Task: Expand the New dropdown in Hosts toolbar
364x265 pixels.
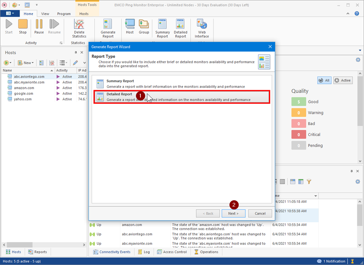Action: (26, 62)
